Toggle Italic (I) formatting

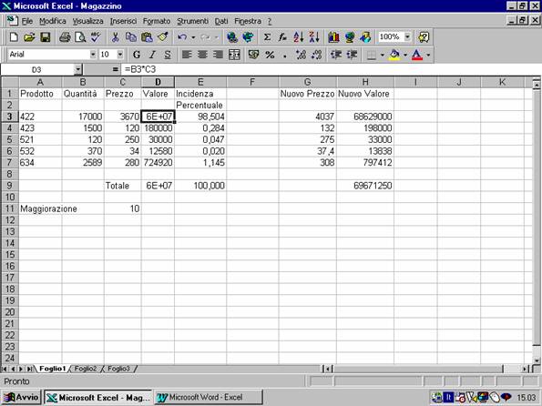(x=152, y=55)
